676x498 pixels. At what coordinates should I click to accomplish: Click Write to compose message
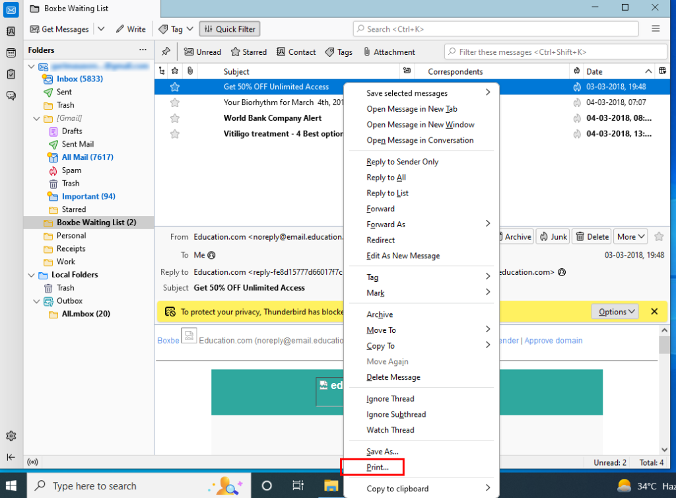[131, 29]
